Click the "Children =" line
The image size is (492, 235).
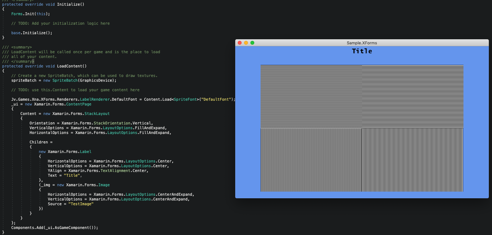(41, 142)
